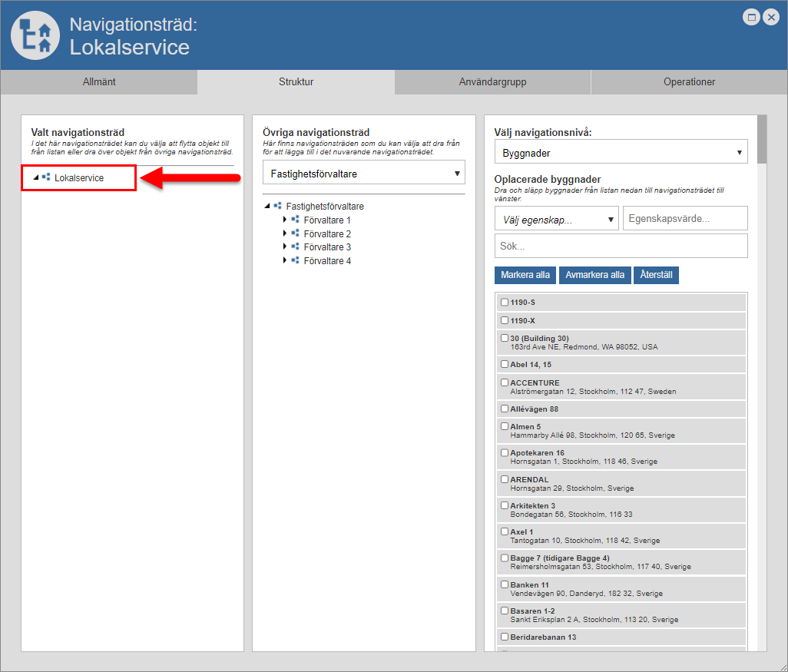
Task: Maximize the dialog with the header window icon
Action: (752, 18)
